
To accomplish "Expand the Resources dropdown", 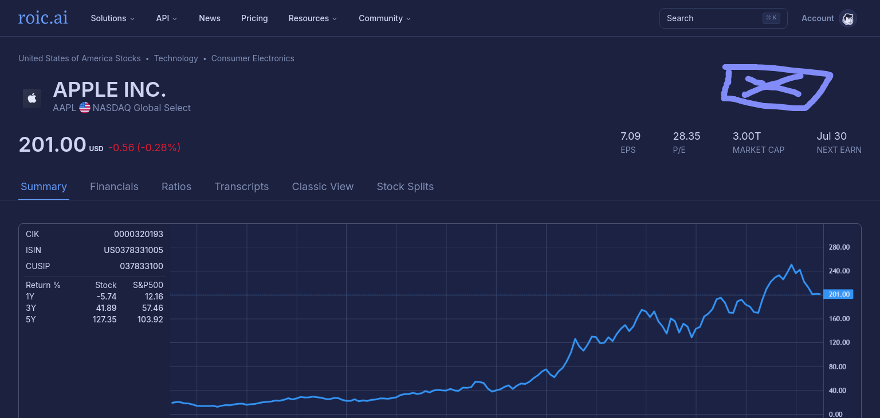I will [312, 18].
